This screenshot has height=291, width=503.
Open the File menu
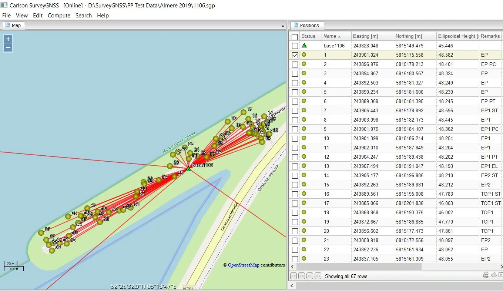coord(7,16)
